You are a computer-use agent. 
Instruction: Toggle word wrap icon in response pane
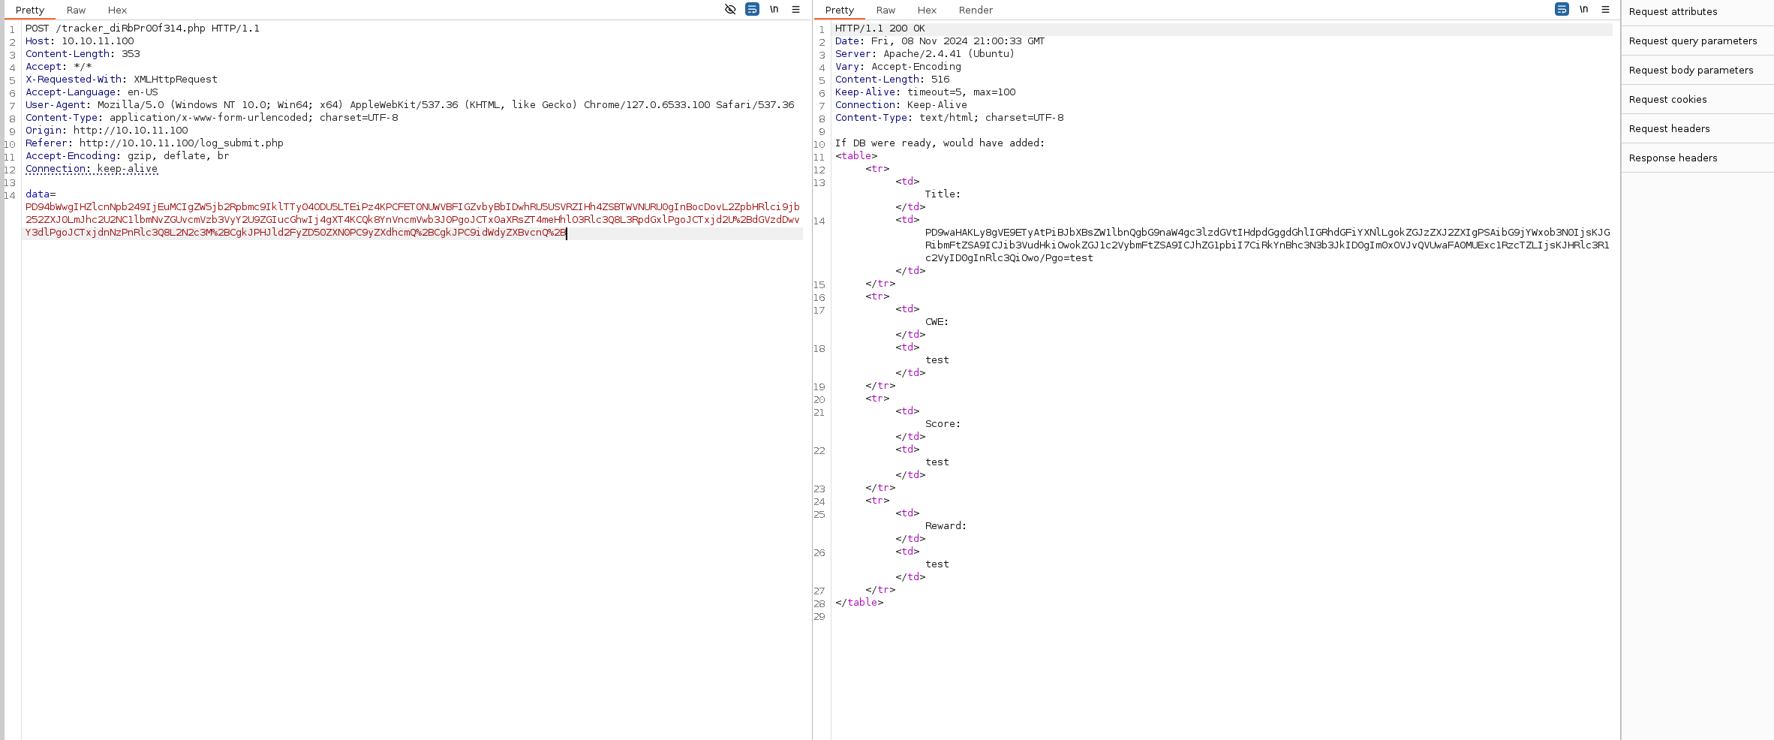pyautogui.click(x=1562, y=10)
